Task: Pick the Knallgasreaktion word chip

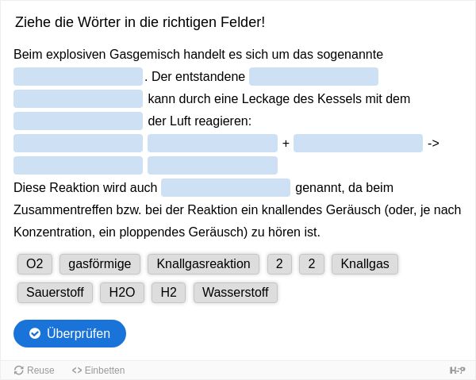Action: point(203,263)
